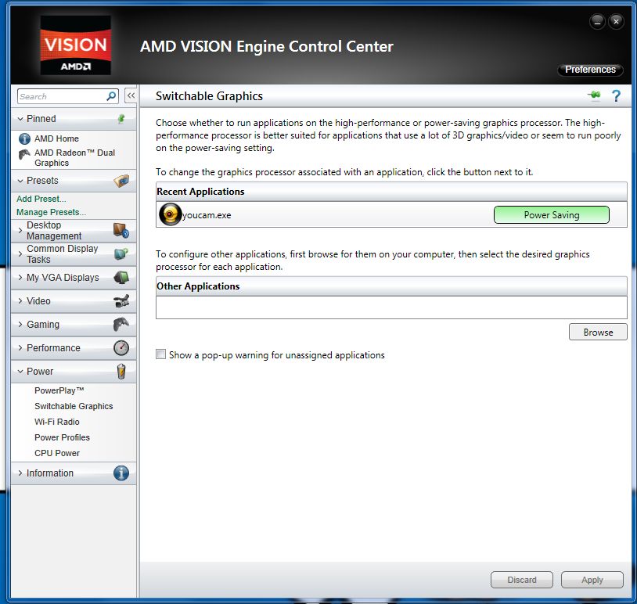
Task: Close the Control Center window
Action: point(616,22)
